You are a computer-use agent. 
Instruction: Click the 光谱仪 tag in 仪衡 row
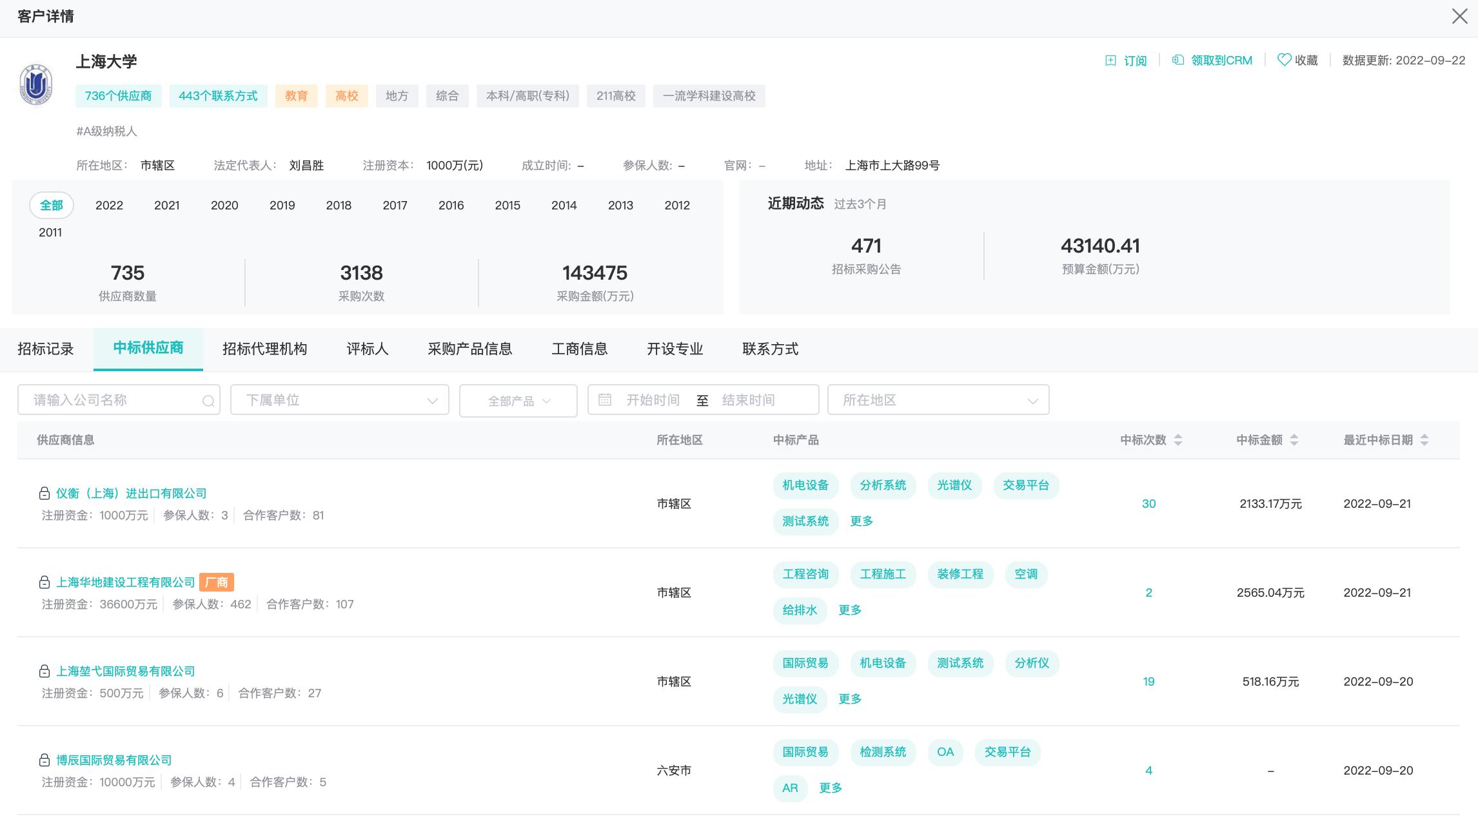(954, 485)
